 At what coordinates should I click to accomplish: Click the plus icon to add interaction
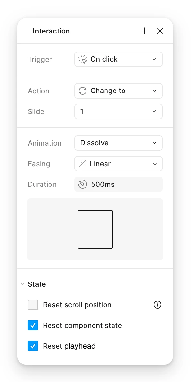[145, 31]
